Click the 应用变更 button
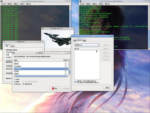The width and height of the screenshot is (150, 113). [65, 88]
